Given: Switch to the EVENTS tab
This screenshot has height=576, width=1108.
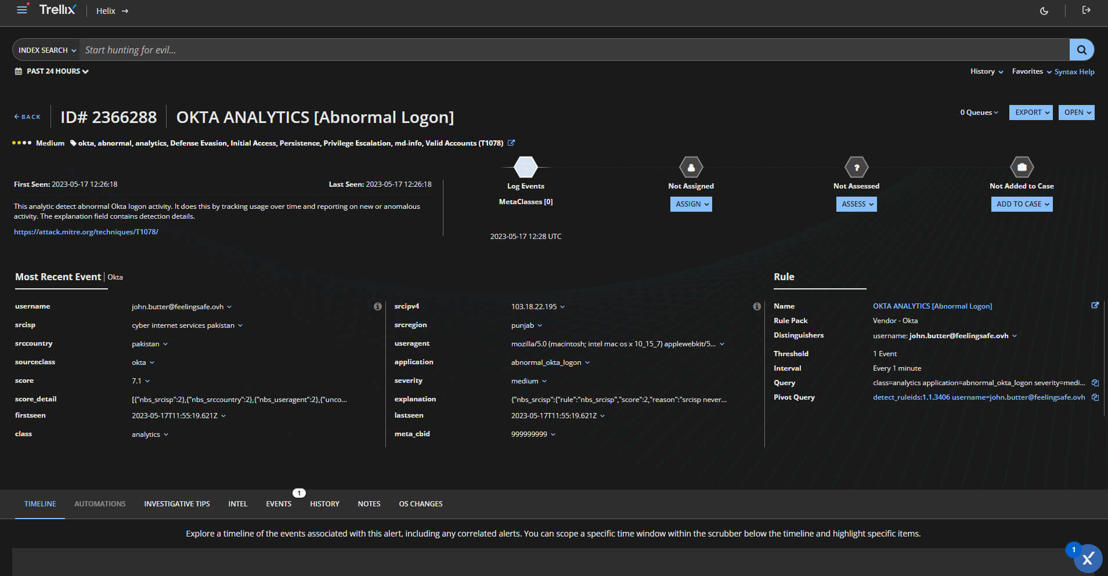Looking at the screenshot, I should [x=279, y=503].
